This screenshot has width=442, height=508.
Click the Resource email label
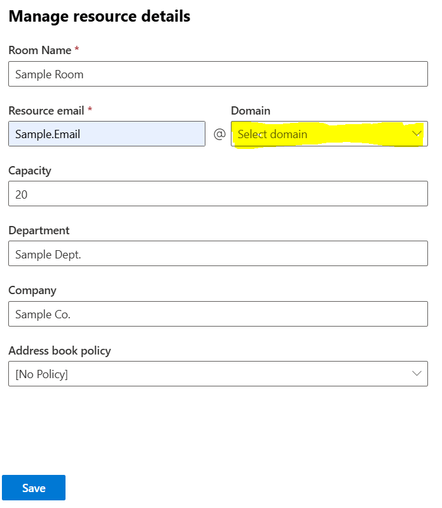[46, 111]
